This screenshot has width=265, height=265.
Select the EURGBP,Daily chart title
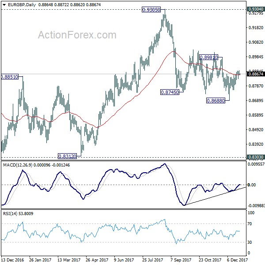pyautogui.click(x=22, y=5)
